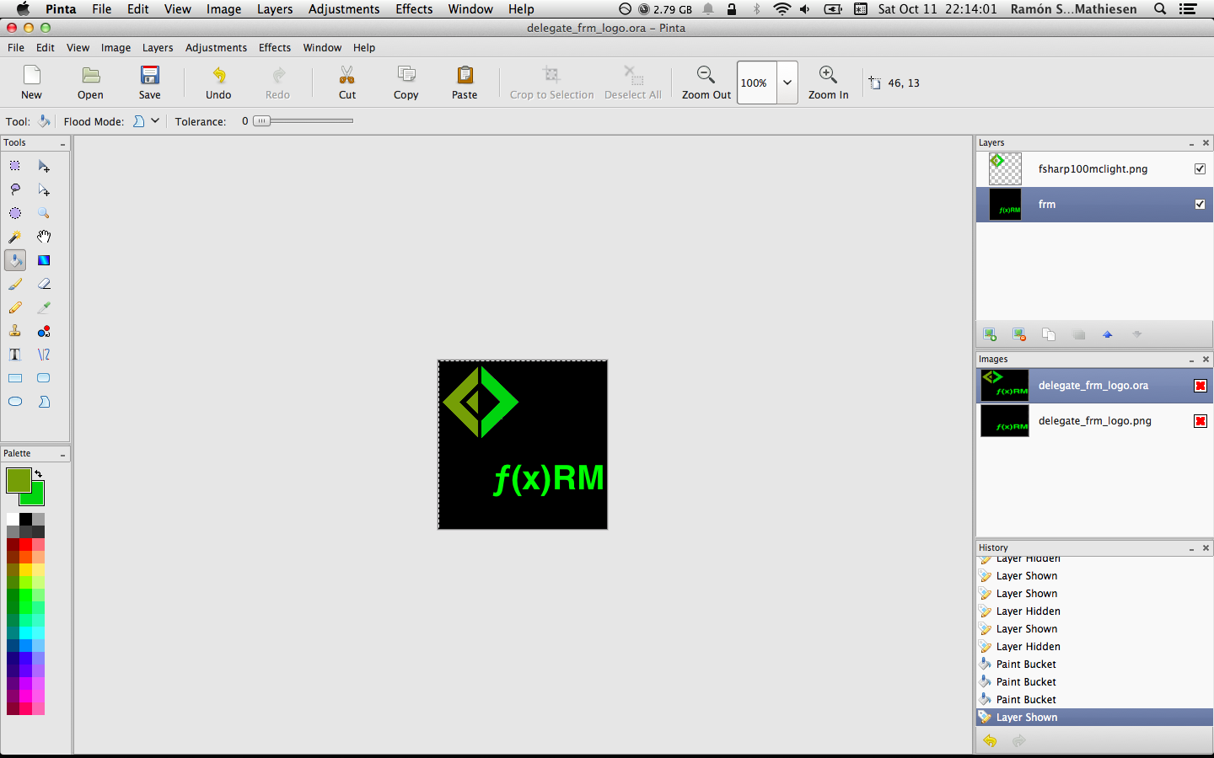Minimize the Layers panel
The width and height of the screenshot is (1214, 758).
1191,144
